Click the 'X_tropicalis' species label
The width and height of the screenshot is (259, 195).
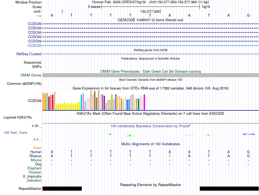[x=32, y=177]
